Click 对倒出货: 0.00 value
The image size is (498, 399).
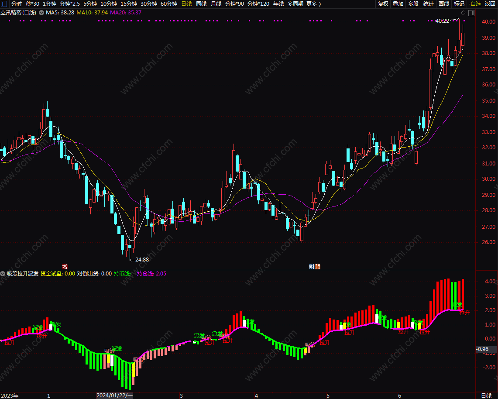click(94, 274)
